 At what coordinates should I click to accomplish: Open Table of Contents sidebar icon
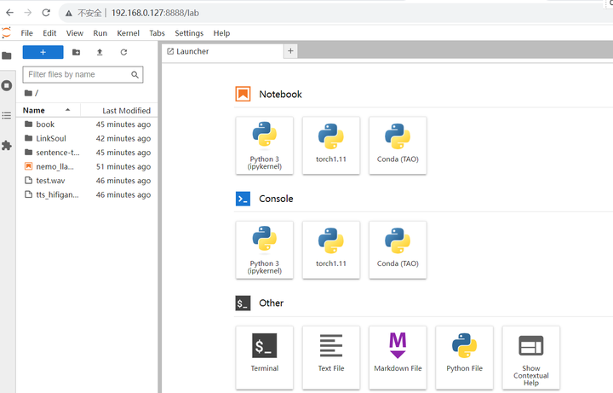click(7, 115)
